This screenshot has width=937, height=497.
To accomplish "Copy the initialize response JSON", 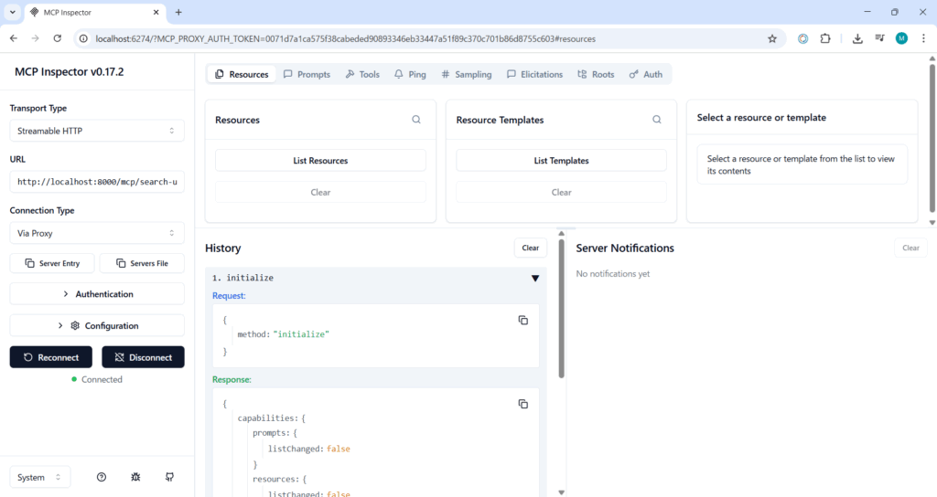I will [x=523, y=404].
